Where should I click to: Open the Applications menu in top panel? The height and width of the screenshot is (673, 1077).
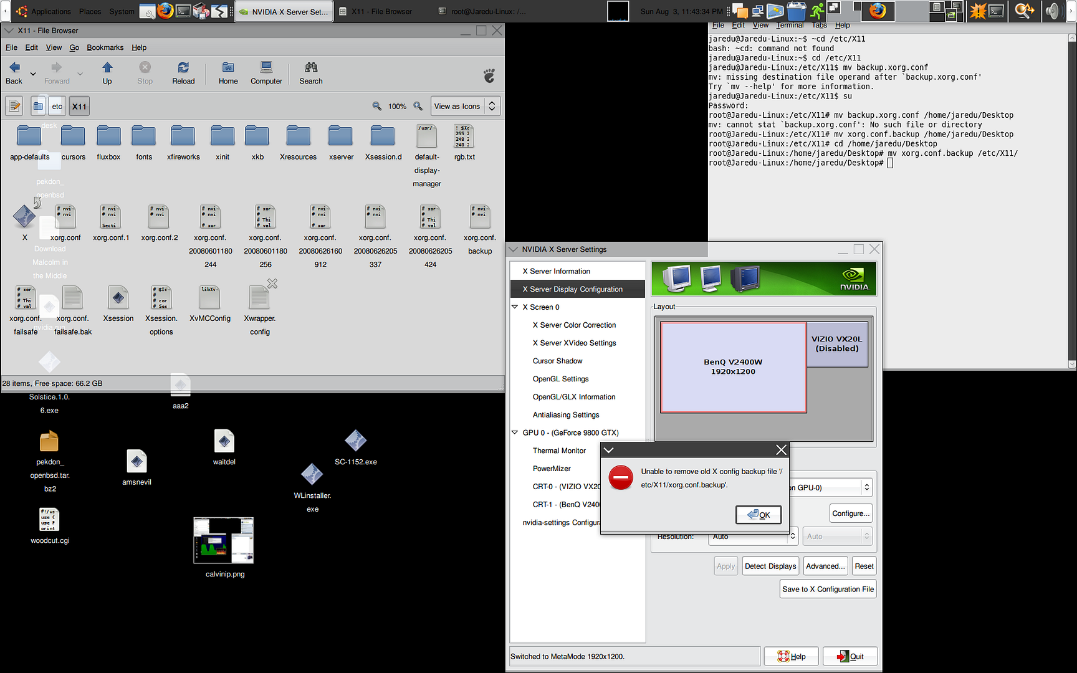[51, 11]
